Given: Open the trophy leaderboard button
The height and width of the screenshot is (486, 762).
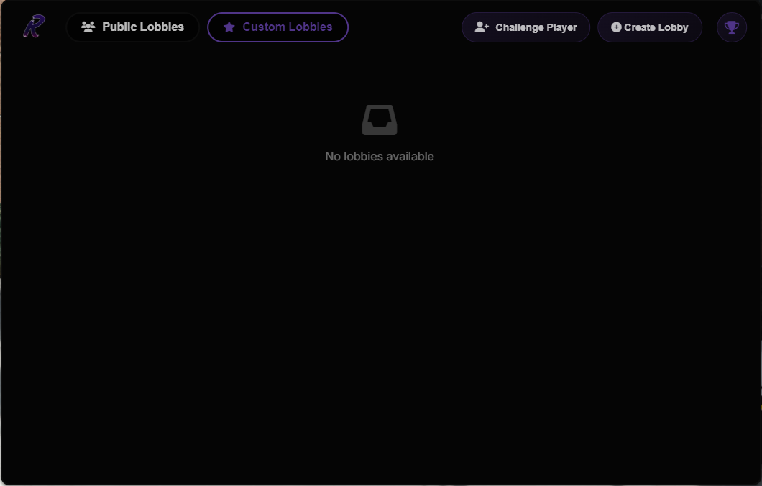Looking at the screenshot, I should [x=731, y=27].
